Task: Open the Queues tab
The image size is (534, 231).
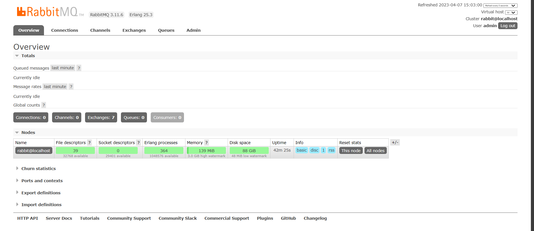Action: click(x=166, y=30)
